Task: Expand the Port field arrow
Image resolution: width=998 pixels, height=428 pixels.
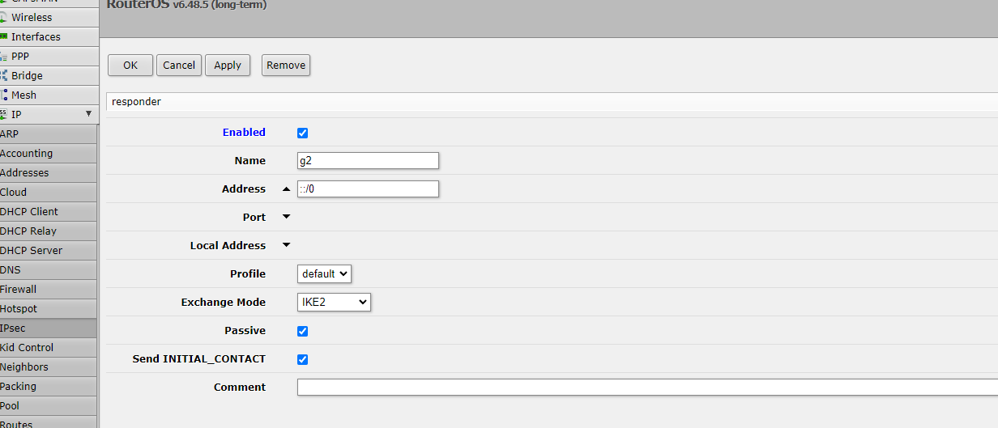Action: pos(286,217)
